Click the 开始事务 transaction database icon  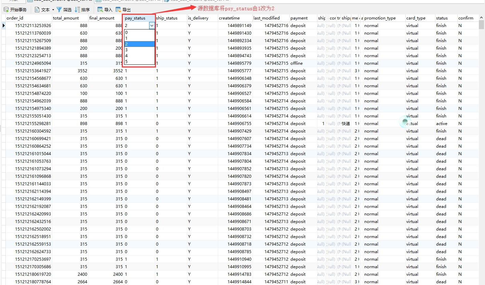click(x=6, y=9)
